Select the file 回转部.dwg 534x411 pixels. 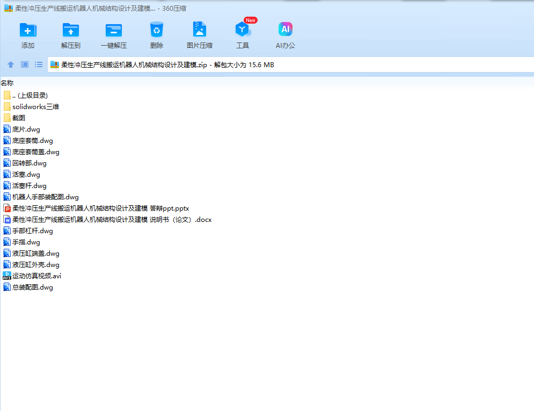coord(25,163)
